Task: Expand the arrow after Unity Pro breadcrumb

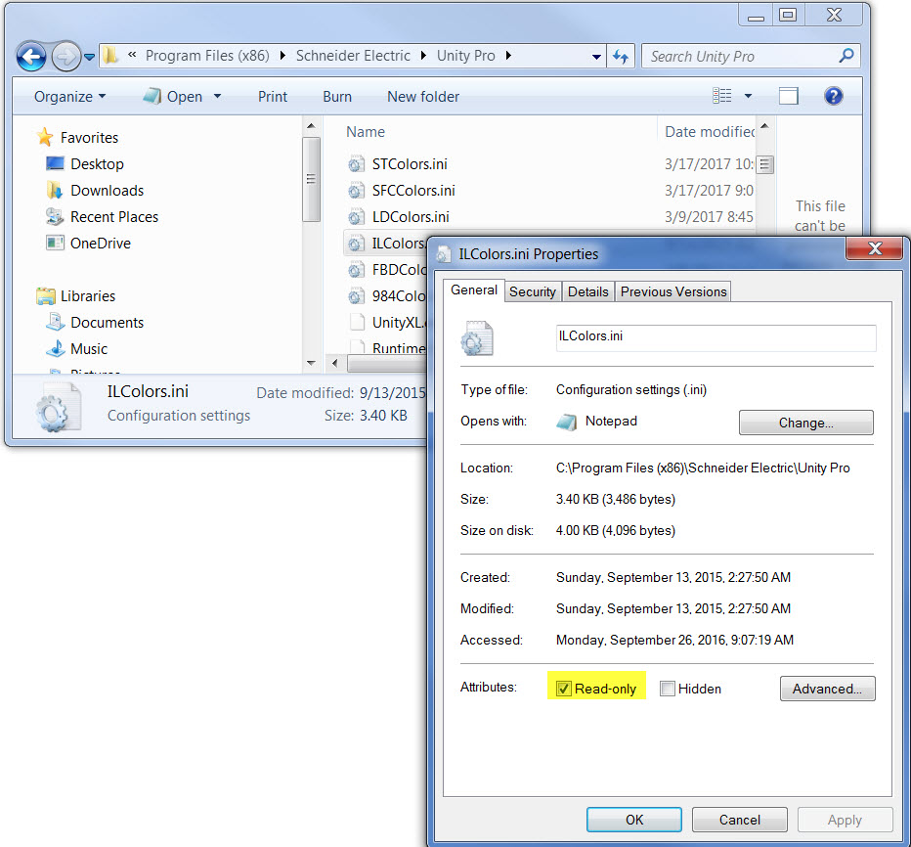Action: pos(508,55)
